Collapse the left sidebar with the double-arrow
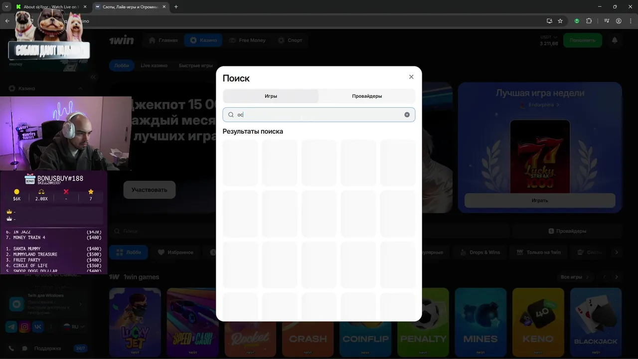Screen dimensions: 638x359 point(93,77)
